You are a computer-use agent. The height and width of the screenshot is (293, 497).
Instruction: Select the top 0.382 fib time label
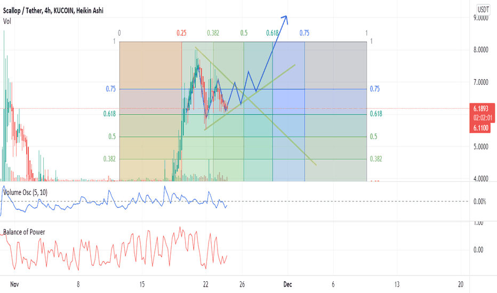pos(213,33)
